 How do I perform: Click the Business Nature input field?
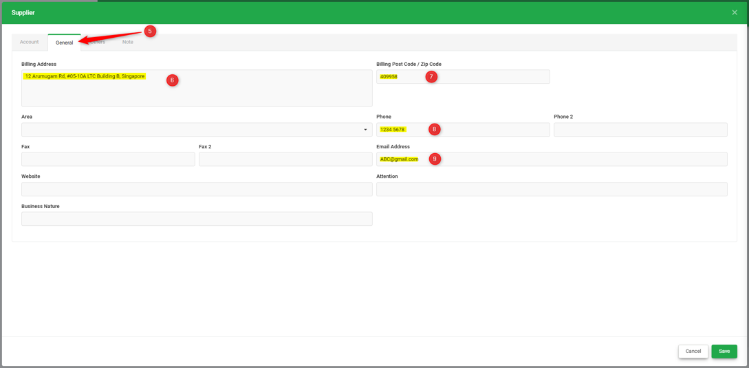[x=197, y=219]
